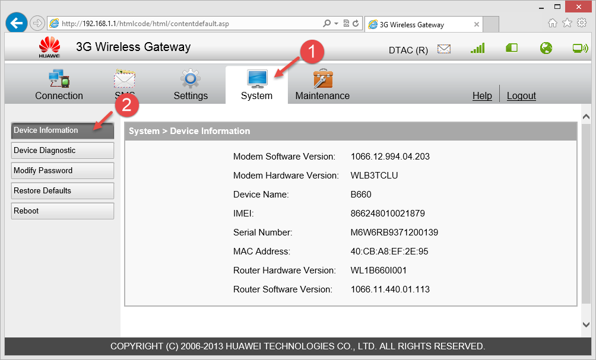
Task: Refresh the page with reload icon
Action: pos(356,24)
